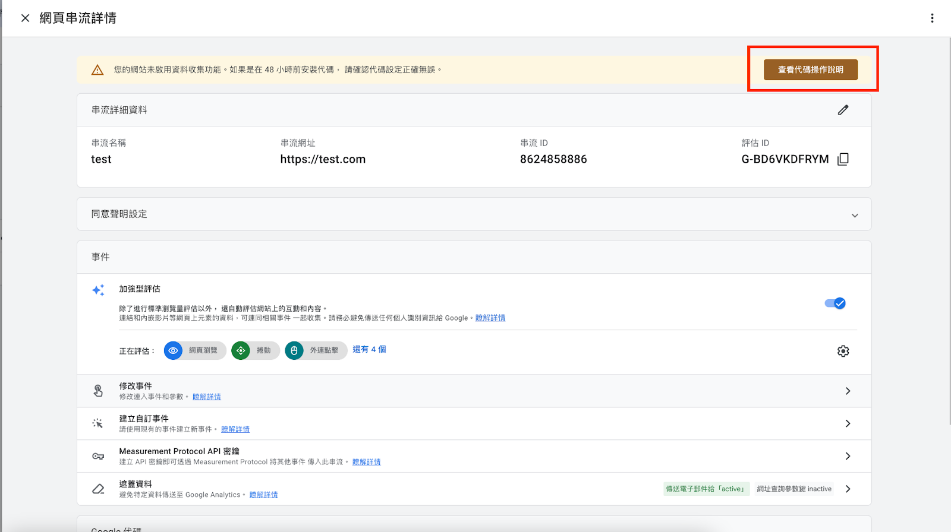Select the stream URL https://test.com
Viewport: 951px width, 532px height.
(x=323, y=159)
